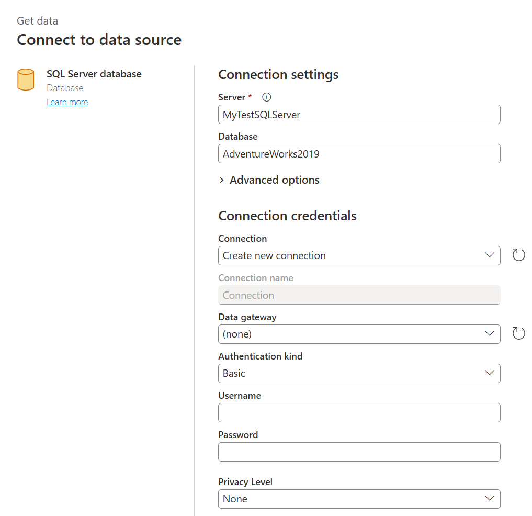Click the chevron on the Connection dropdown
532x516 pixels.
point(490,255)
